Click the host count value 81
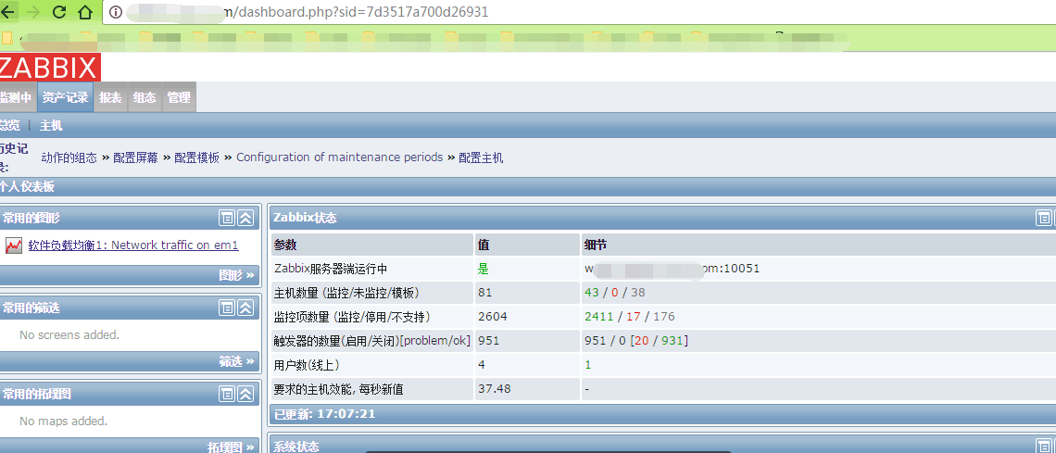The height and width of the screenshot is (453, 1056). pyautogui.click(x=484, y=292)
